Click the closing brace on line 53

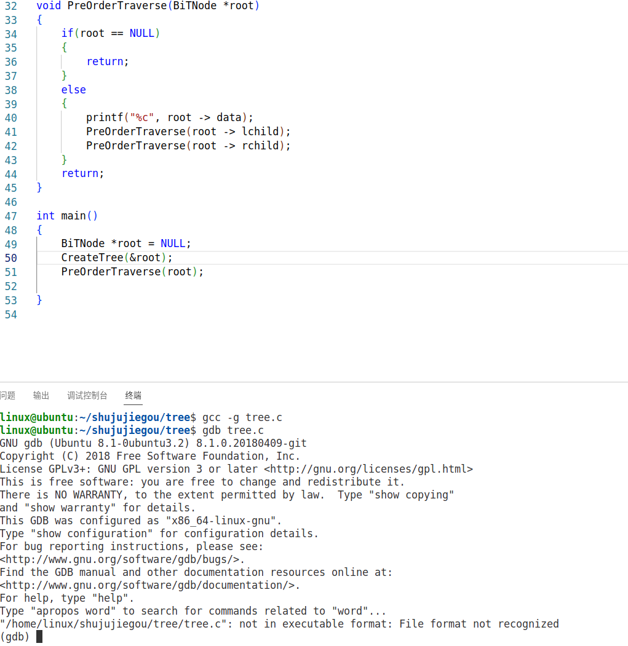39,300
